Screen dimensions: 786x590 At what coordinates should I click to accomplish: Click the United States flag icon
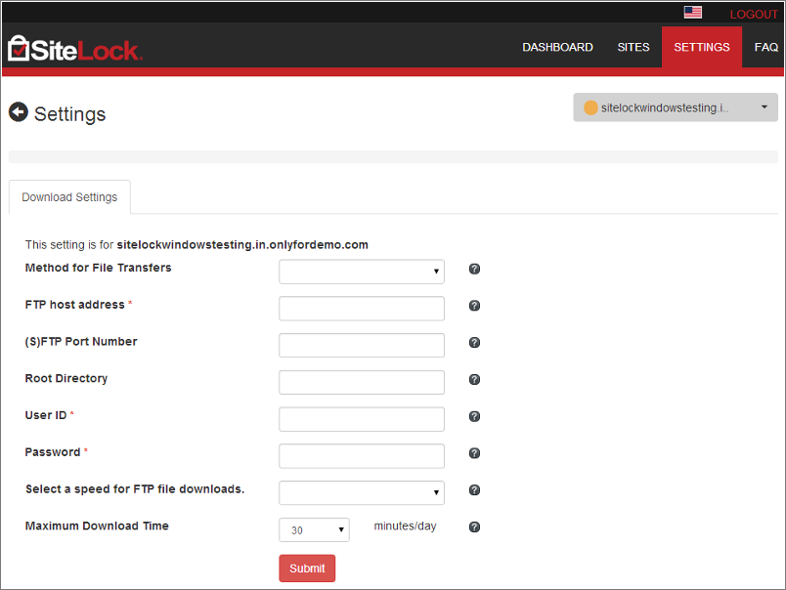click(x=693, y=12)
